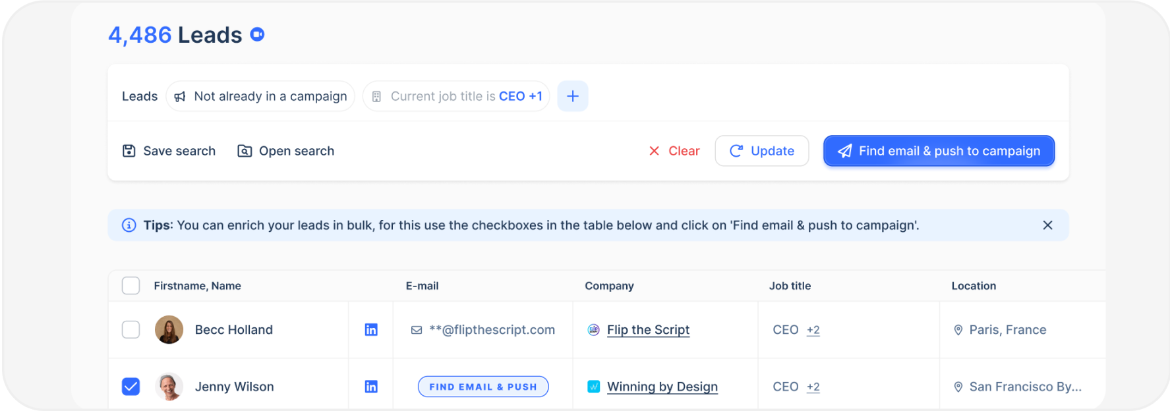1170x411 pixels.
Task: Check the box for Becc Holland
Action: [131, 330]
